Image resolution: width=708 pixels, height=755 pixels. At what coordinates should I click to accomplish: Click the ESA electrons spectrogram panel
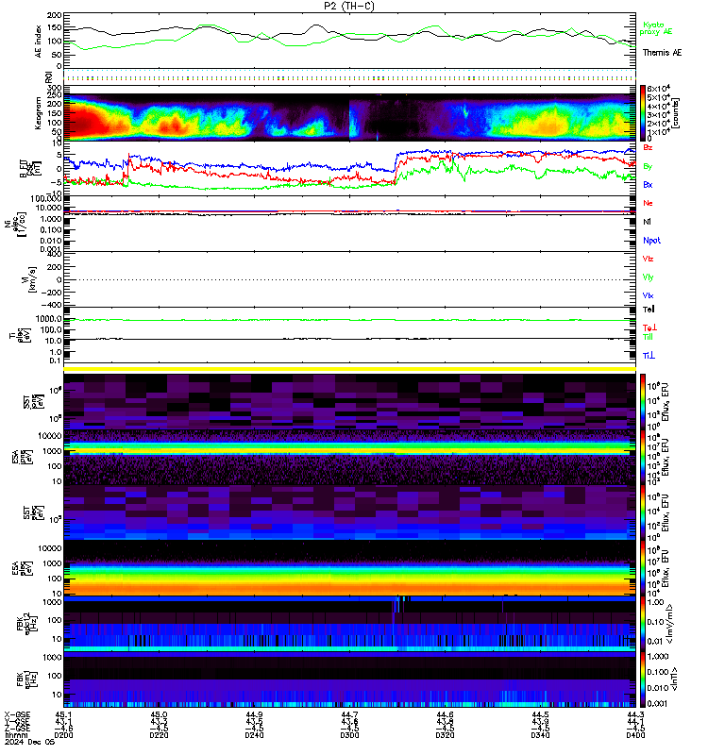pos(349,568)
